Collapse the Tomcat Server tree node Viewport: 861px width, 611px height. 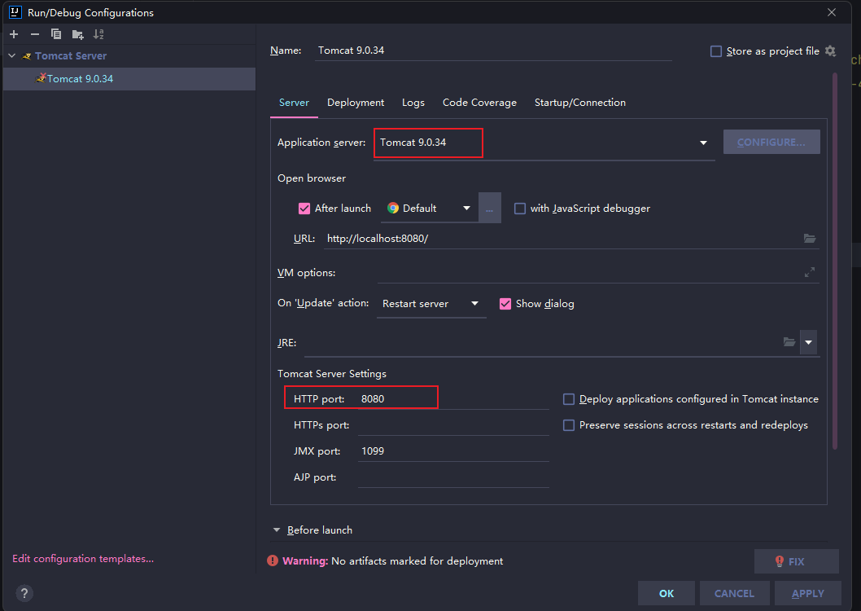click(x=11, y=56)
